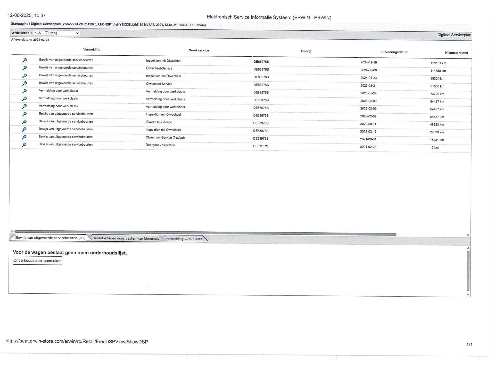View details of the 2024-01-23 inspection

pyautogui.click(x=24, y=76)
